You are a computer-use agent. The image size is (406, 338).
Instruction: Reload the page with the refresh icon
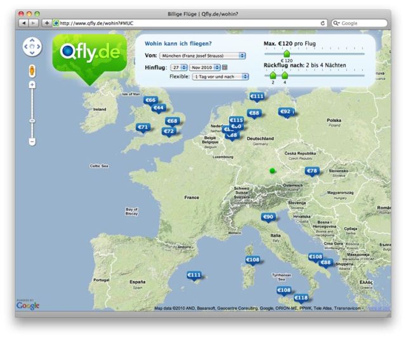coord(323,23)
